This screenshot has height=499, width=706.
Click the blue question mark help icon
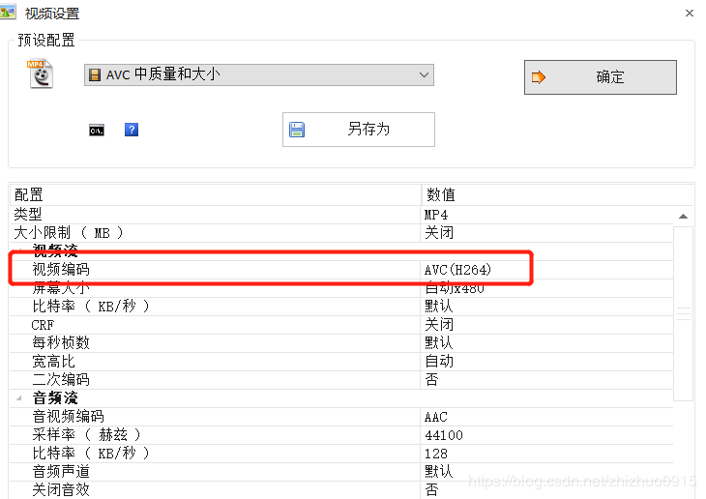point(132,130)
